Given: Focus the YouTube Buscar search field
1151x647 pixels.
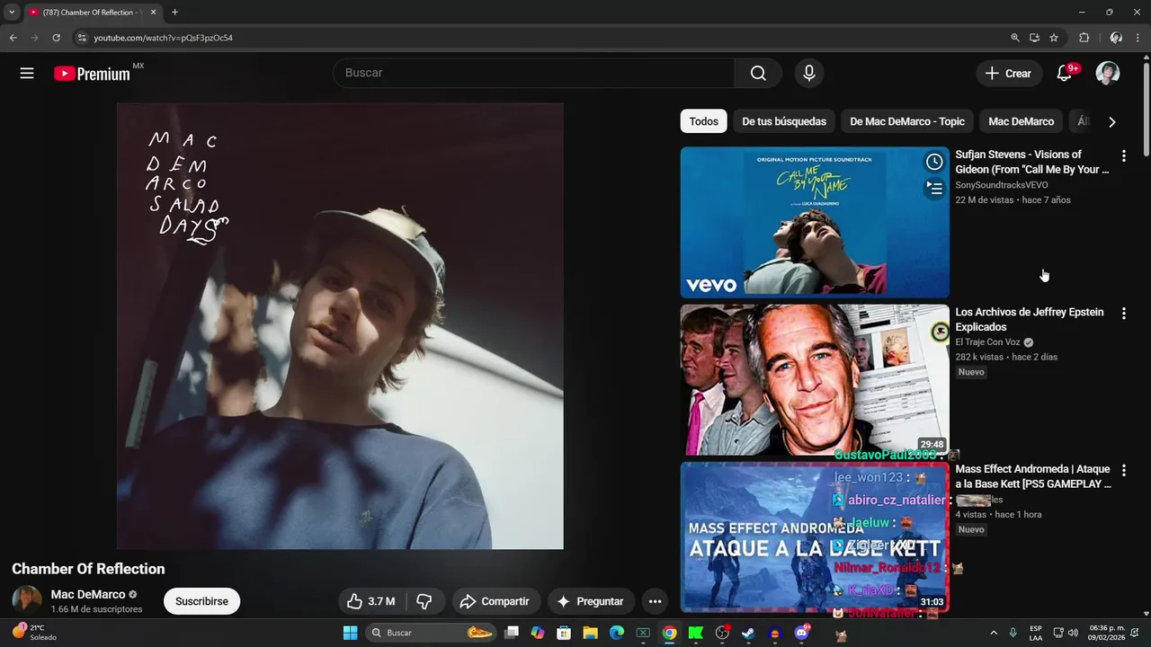Looking at the screenshot, I should coord(534,73).
